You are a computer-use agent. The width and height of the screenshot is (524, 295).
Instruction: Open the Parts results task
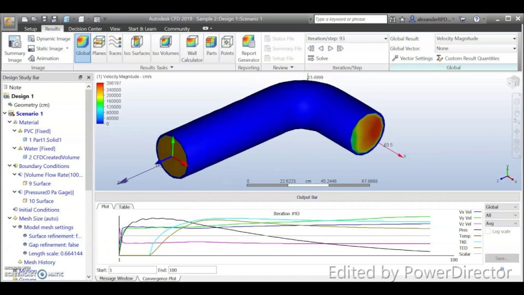211,46
